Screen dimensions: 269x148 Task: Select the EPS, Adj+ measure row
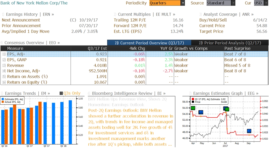coord(134,54)
